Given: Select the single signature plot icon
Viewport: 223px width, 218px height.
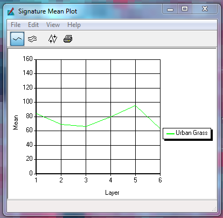Looking at the screenshot, I should pos(17,39).
